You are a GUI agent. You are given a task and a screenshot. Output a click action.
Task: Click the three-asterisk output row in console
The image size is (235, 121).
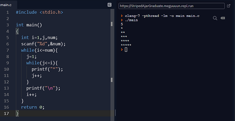[x=124, y=36]
